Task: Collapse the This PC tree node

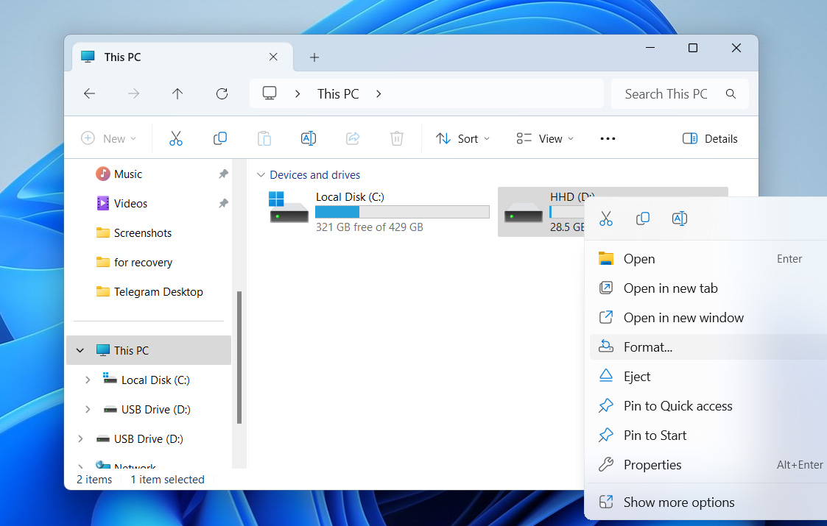Action: coord(80,350)
